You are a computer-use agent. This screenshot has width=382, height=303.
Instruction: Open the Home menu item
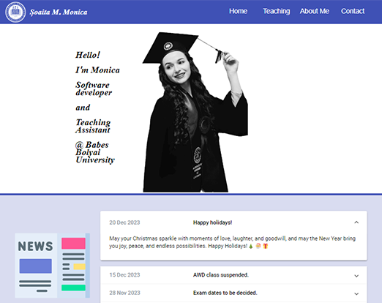coord(238,11)
